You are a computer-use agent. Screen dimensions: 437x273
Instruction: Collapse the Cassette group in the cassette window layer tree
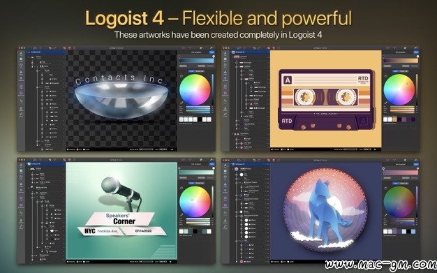click(x=232, y=57)
